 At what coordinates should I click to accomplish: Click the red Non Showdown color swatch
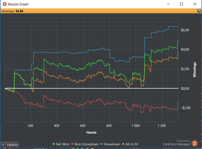[72, 144]
